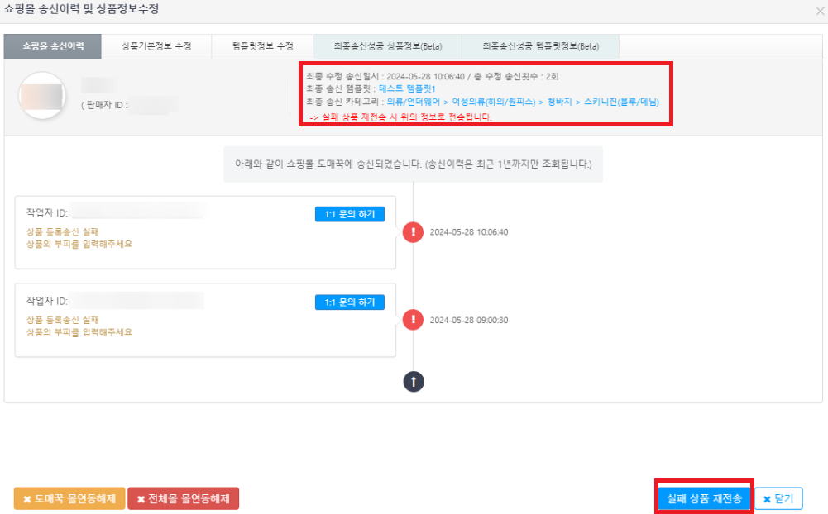Image resolution: width=828 pixels, height=514 pixels.
Task: Click the red error icon at 09:00:30
Action: coord(413,320)
